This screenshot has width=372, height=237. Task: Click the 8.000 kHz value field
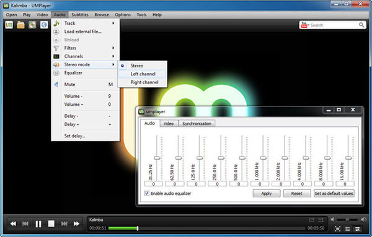pyautogui.click(x=324, y=184)
